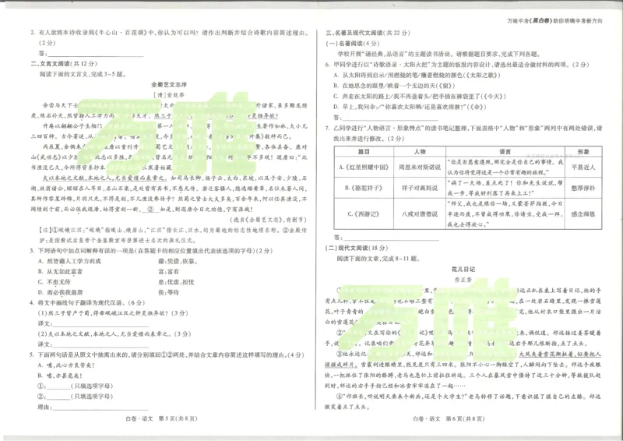623x441 pixels.
Task: Click the table cell "憨厚淳朴"
Action: [583, 188]
